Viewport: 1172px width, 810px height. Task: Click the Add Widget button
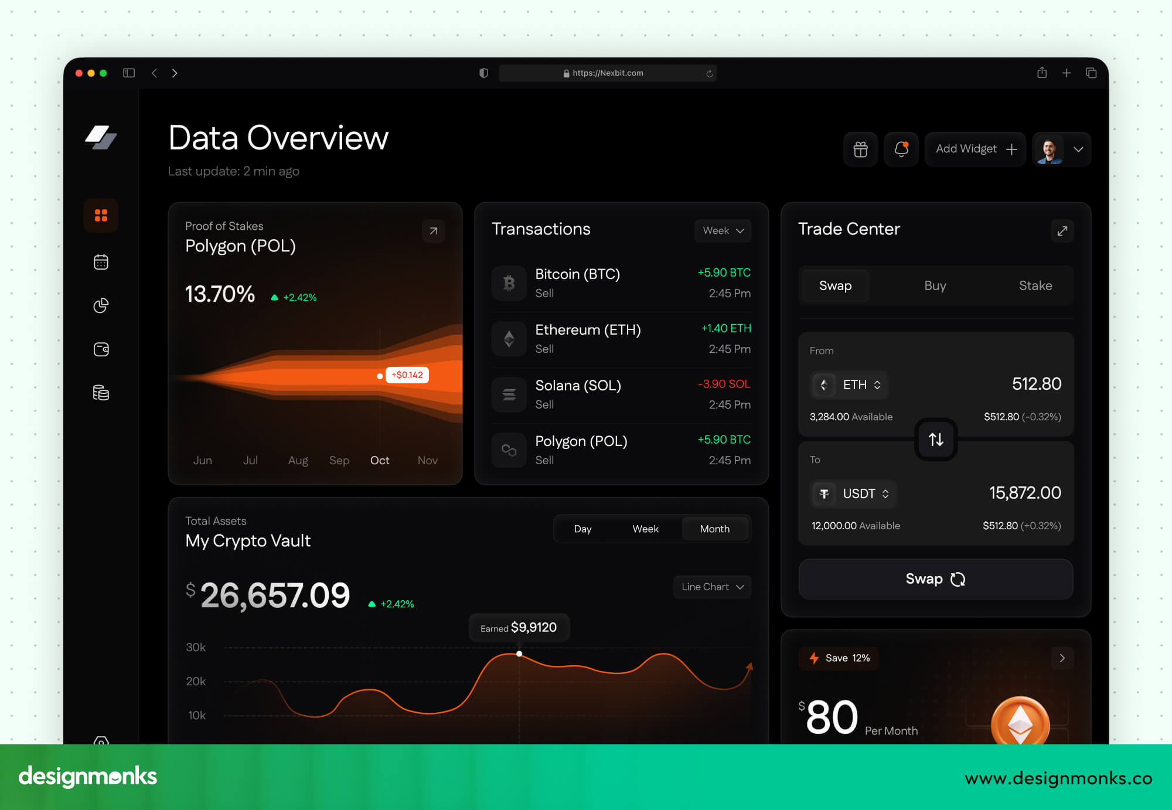pos(975,149)
